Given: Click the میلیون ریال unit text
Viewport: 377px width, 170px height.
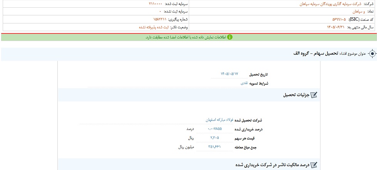Looking at the screenshot, I should (x=186, y=147).
